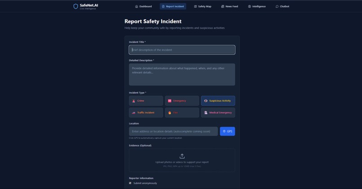Click the upload arrow icon in Evidence area
The width and height of the screenshot is (362, 189).
tap(182, 156)
